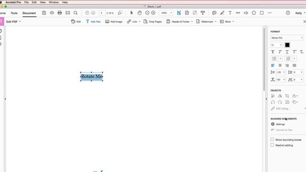
Task: Click the Save file icon
Action: pos(44,13)
